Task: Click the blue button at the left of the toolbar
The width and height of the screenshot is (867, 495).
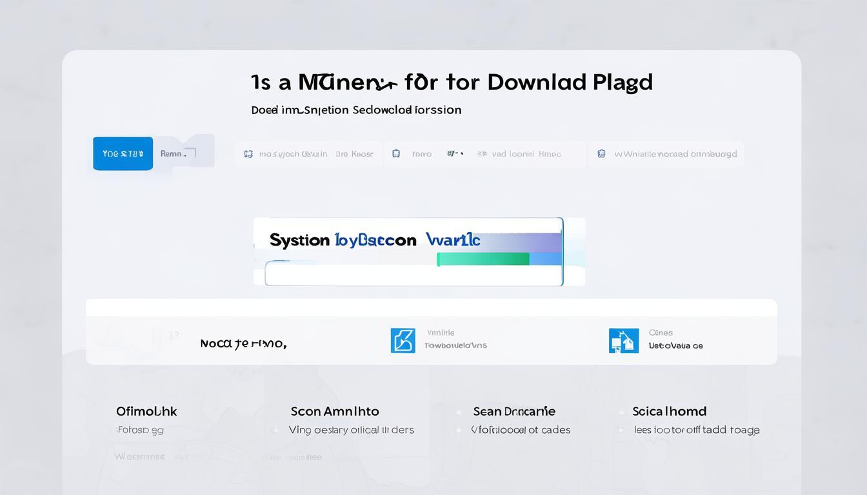Action: (123, 153)
